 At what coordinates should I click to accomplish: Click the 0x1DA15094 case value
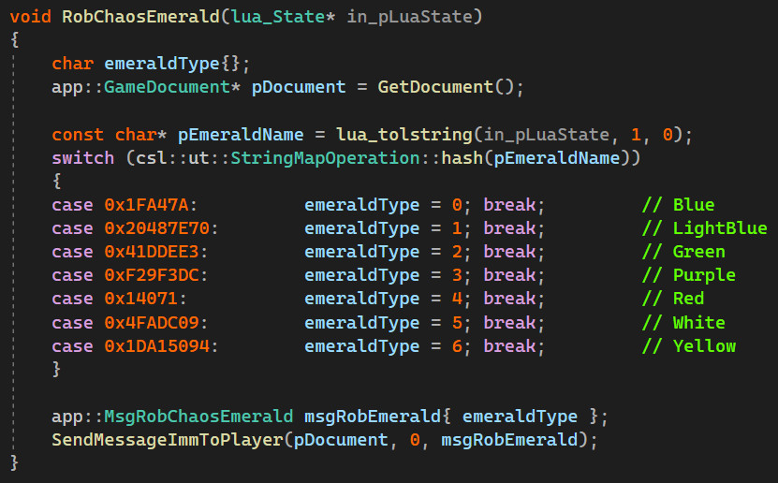156,345
